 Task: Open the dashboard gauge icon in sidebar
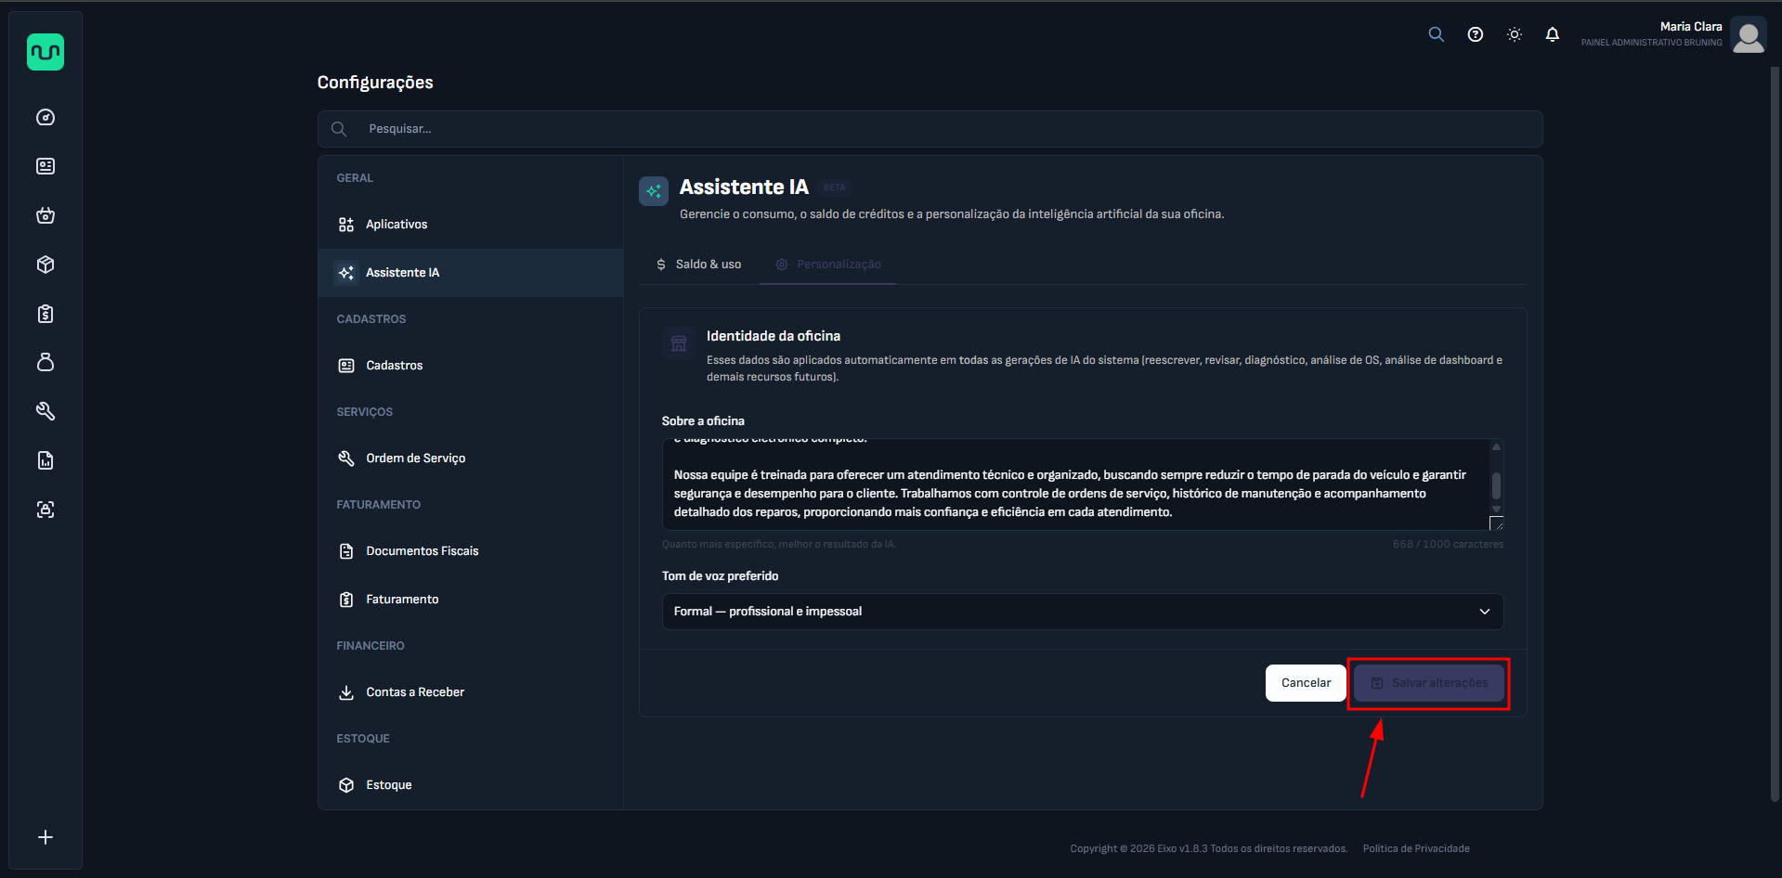click(46, 117)
